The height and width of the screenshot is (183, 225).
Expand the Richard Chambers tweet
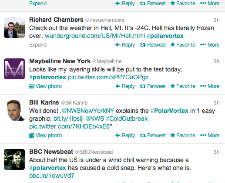click(x=38, y=45)
